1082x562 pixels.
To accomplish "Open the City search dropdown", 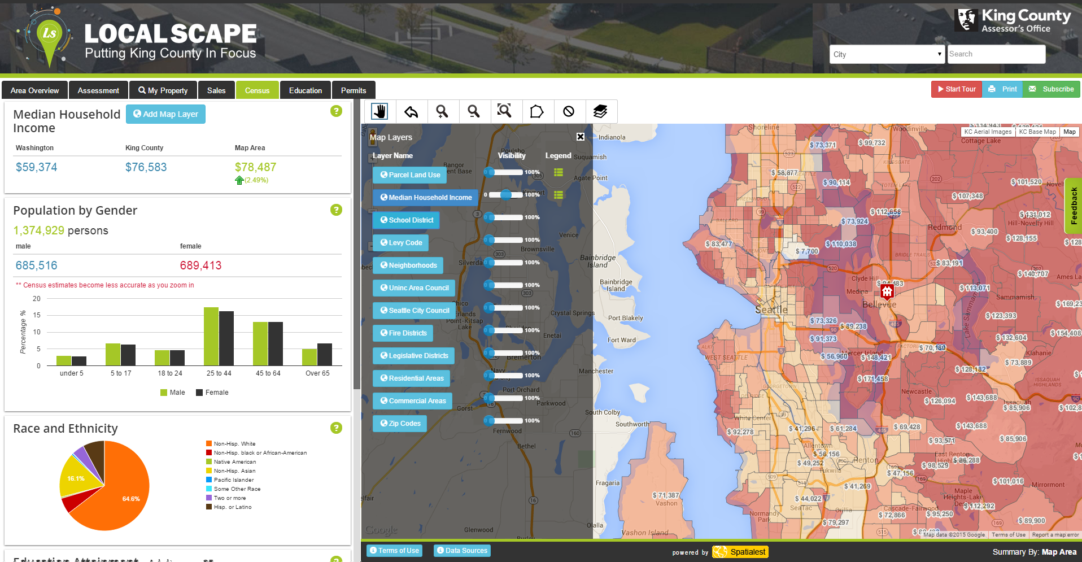I will coord(886,54).
